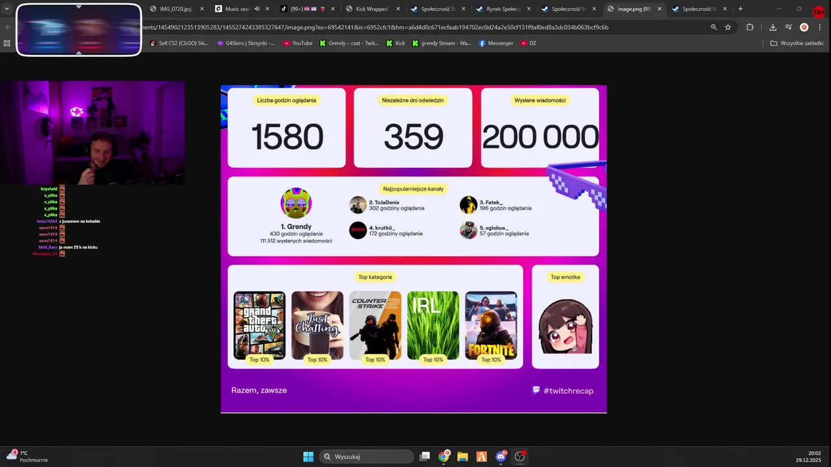Open a new browser tab
The image size is (831, 467).
740,9
